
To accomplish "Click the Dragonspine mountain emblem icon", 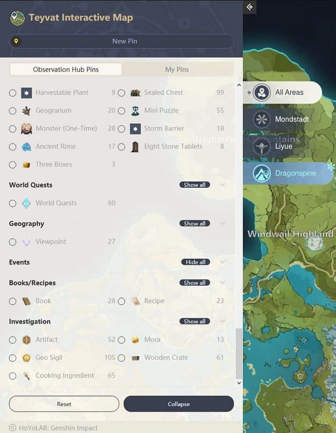I will (x=261, y=173).
